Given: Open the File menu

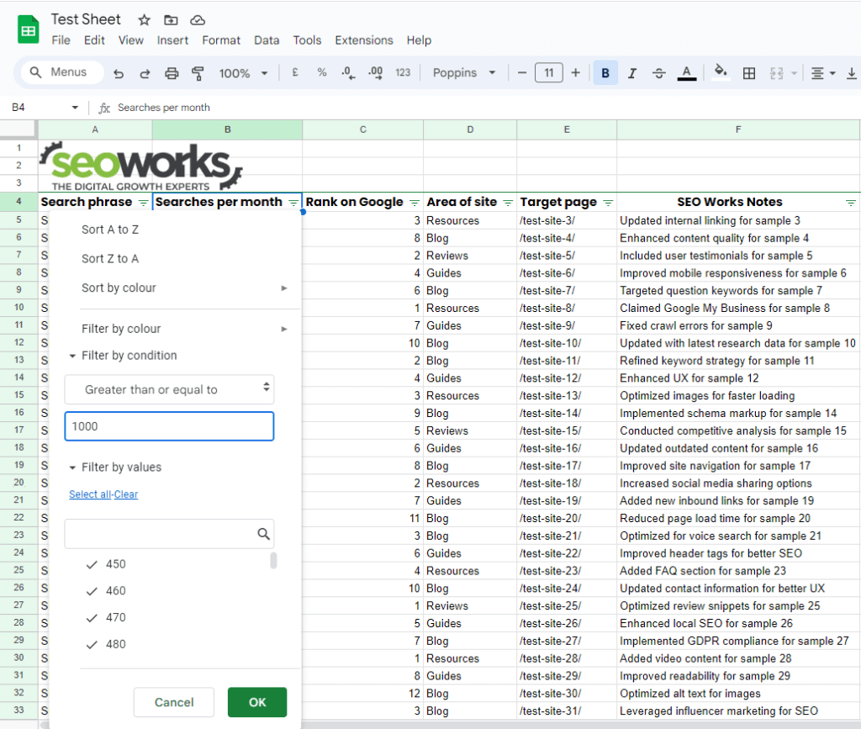Looking at the screenshot, I should point(61,40).
